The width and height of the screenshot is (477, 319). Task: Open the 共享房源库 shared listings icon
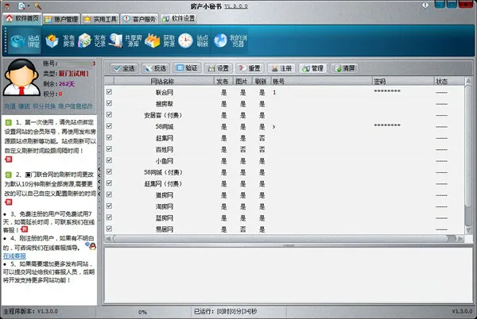coord(115,41)
